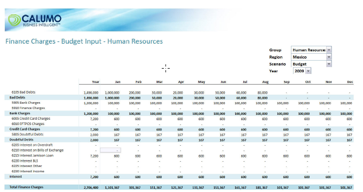Click the Bank Charges subtotal row label
Image resolution: width=363 pixels, height=192 pixels.
tap(20, 113)
